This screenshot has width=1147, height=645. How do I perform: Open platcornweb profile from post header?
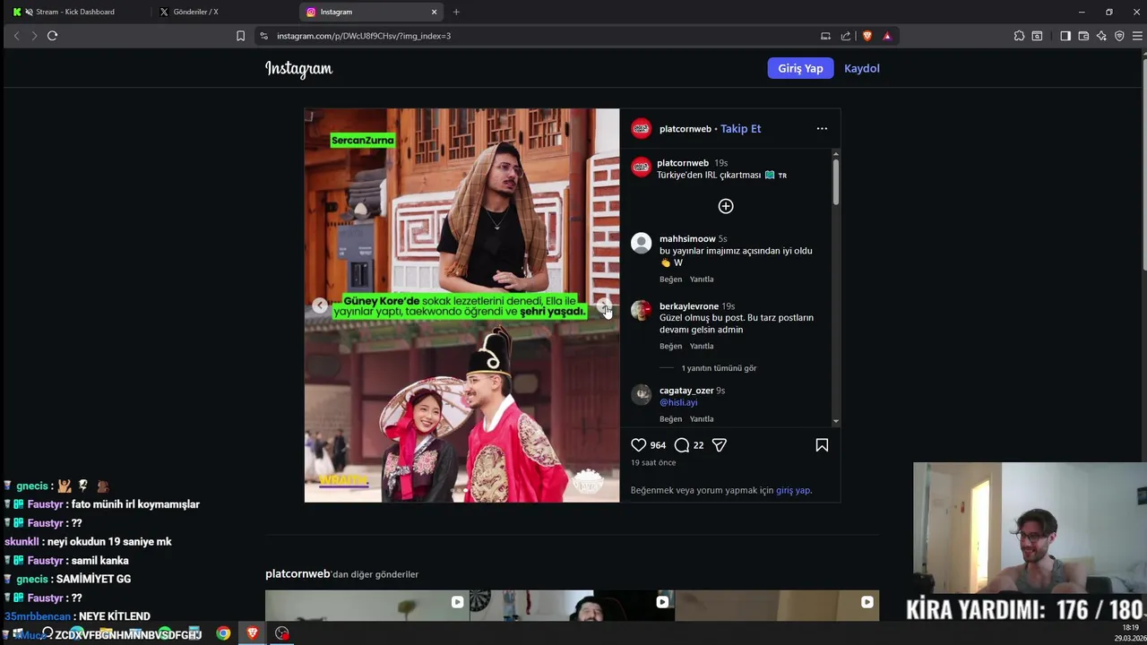pyautogui.click(x=685, y=129)
